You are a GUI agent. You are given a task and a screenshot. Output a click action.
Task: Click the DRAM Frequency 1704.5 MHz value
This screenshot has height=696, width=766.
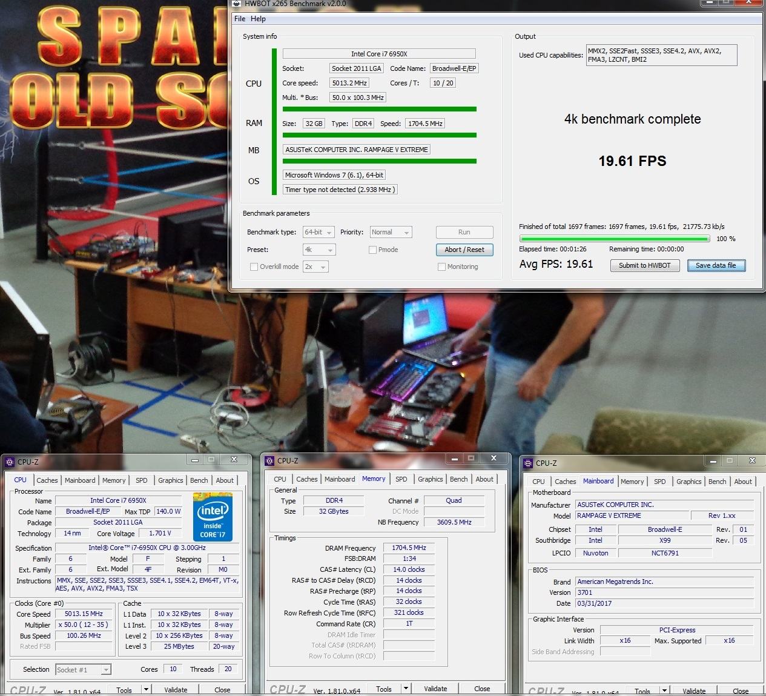coord(409,548)
